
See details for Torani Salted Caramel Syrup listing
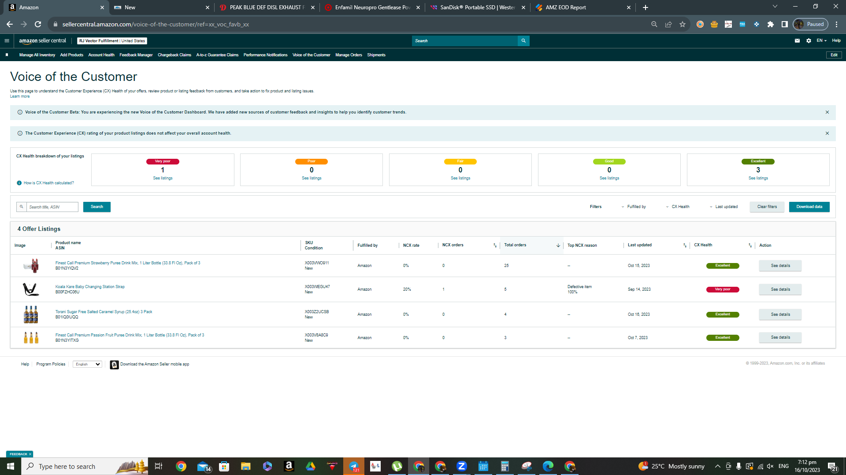pos(780,314)
